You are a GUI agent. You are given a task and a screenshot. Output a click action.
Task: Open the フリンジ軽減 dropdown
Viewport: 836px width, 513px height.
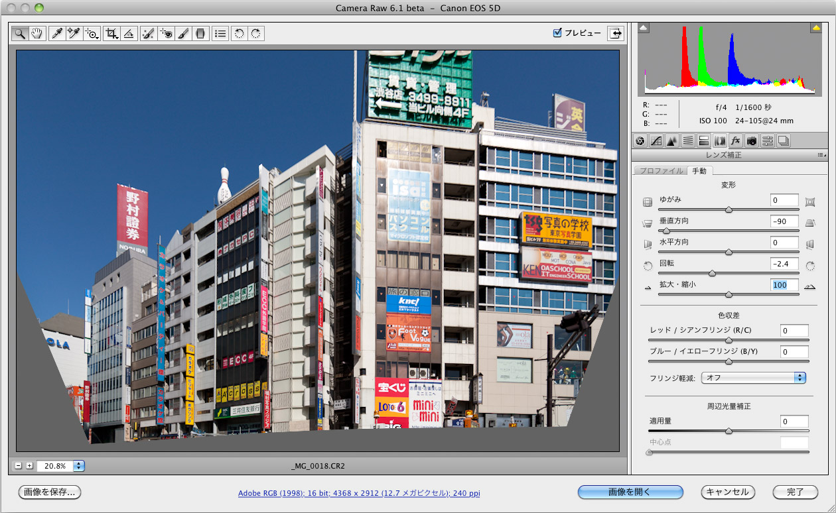(753, 377)
